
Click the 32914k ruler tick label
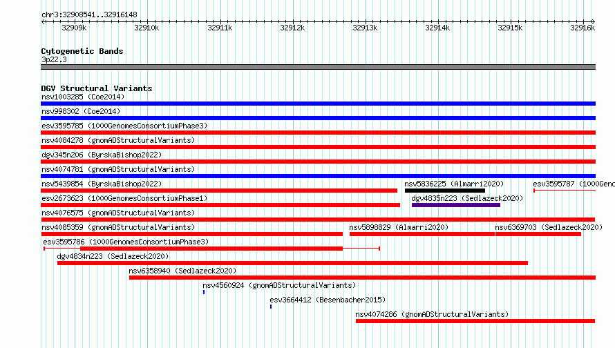(437, 28)
